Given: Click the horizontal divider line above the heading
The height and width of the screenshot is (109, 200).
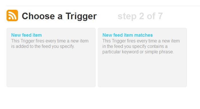Looking at the screenshot, I should [103, 6].
